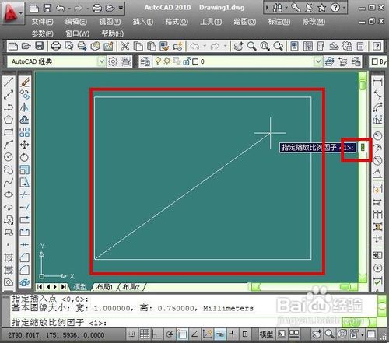
Task: Click Zoom Window in standard toolbar
Action: coord(265,47)
